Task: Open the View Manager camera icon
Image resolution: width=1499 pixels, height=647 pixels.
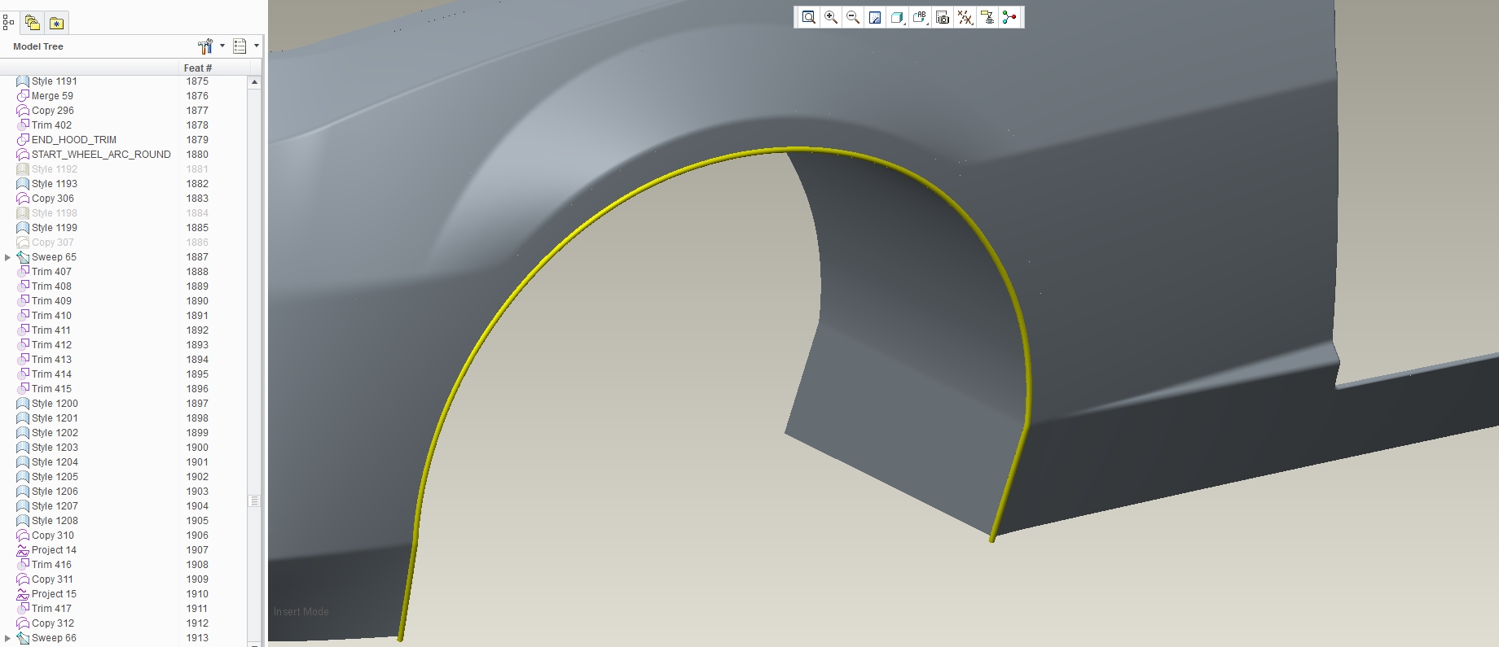Action: pyautogui.click(x=943, y=17)
